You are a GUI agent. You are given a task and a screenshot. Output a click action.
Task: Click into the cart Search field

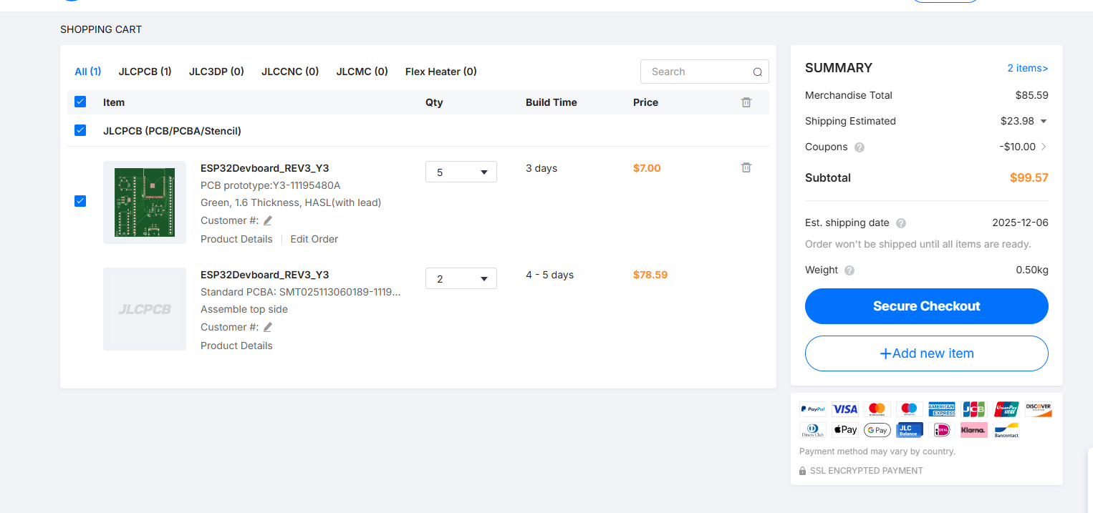coord(695,72)
